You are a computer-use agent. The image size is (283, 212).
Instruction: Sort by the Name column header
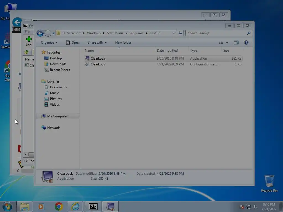(119, 51)
